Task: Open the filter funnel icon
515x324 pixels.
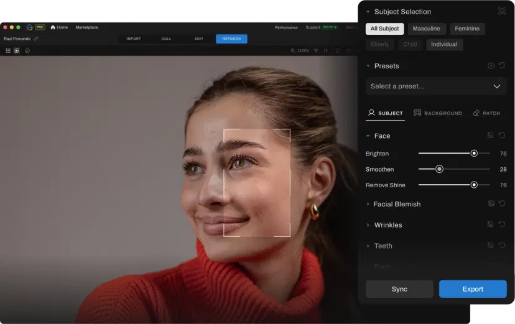Action: [x=315, y=50]
